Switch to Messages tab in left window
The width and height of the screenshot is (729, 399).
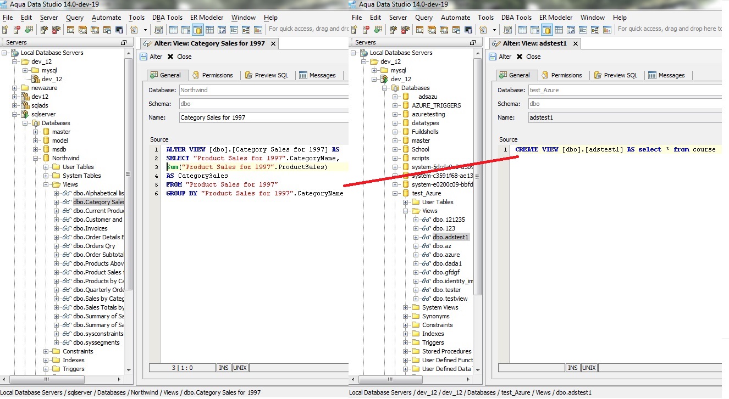coord(317,75)
